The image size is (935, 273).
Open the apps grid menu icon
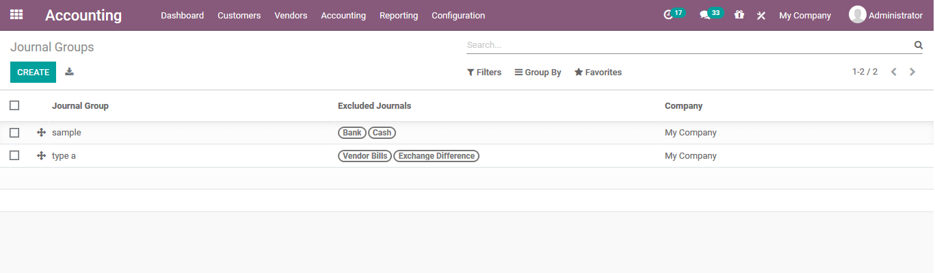click(x=16, y=14)
